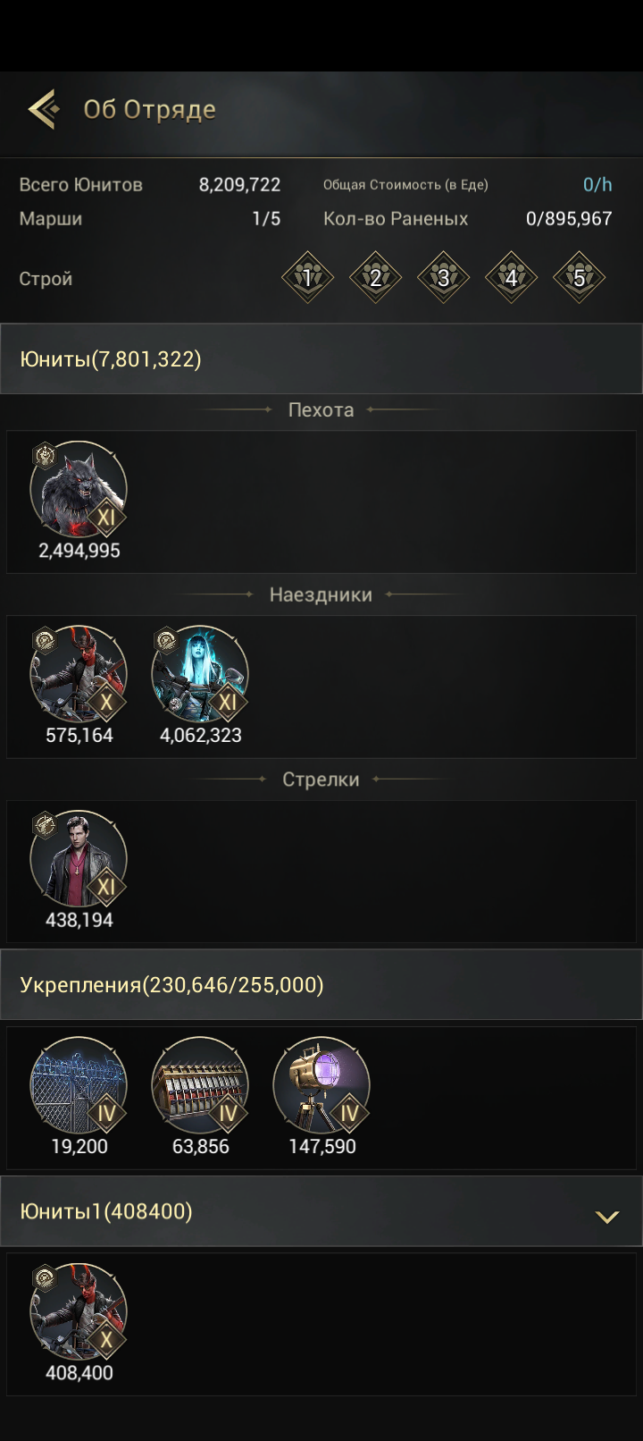Select formation slot 5 diamond
This screenshot has height=1441, width=643.
coord(579,277)
